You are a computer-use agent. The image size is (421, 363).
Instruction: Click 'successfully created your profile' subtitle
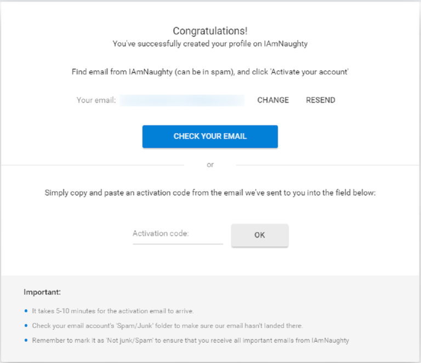pos(210,44)
